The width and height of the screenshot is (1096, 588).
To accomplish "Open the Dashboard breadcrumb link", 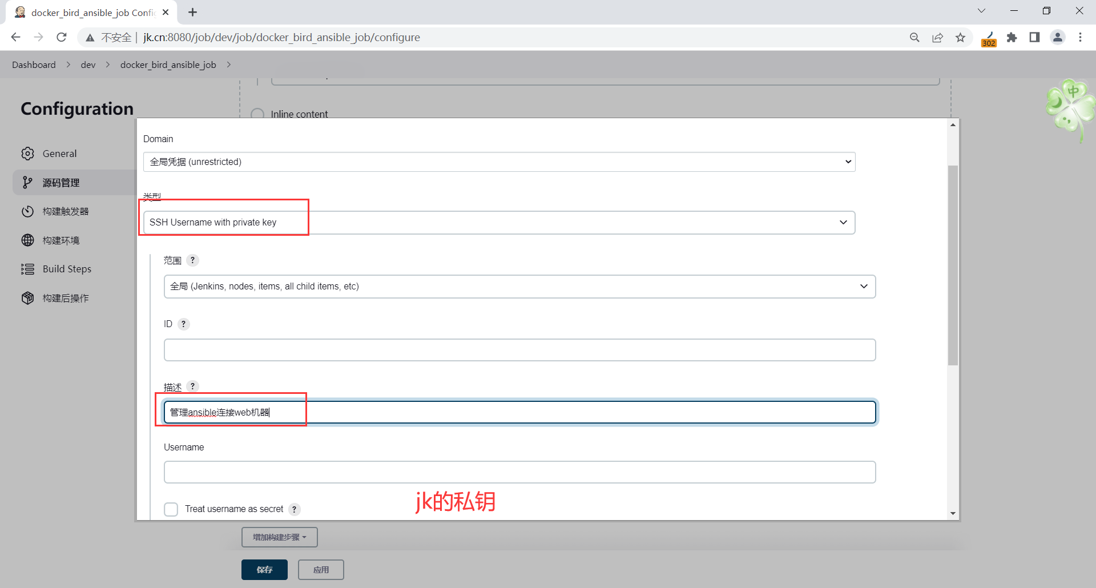I will click(x=34, y=65).
